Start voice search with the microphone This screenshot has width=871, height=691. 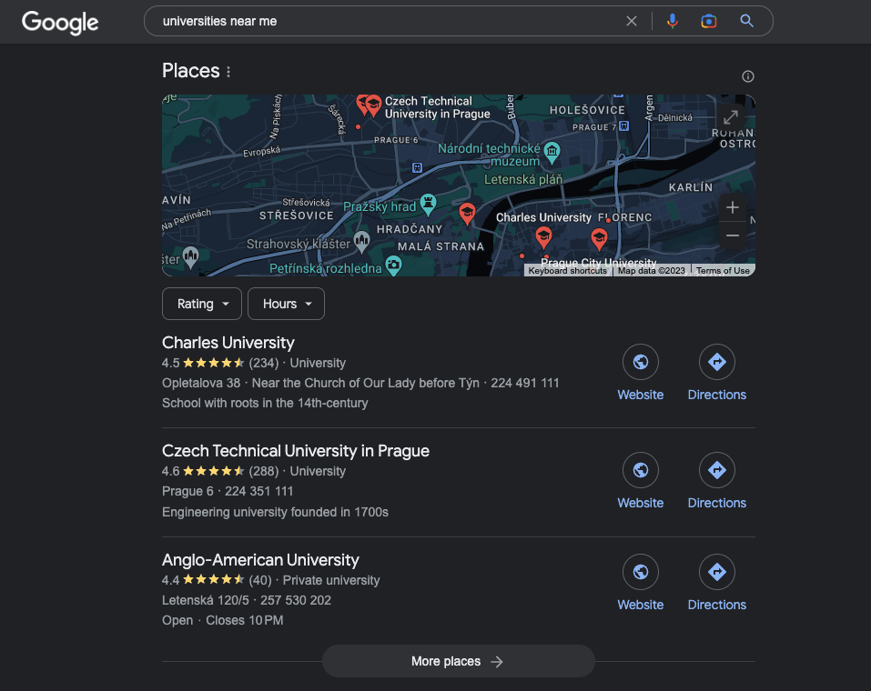click(673, 21)
